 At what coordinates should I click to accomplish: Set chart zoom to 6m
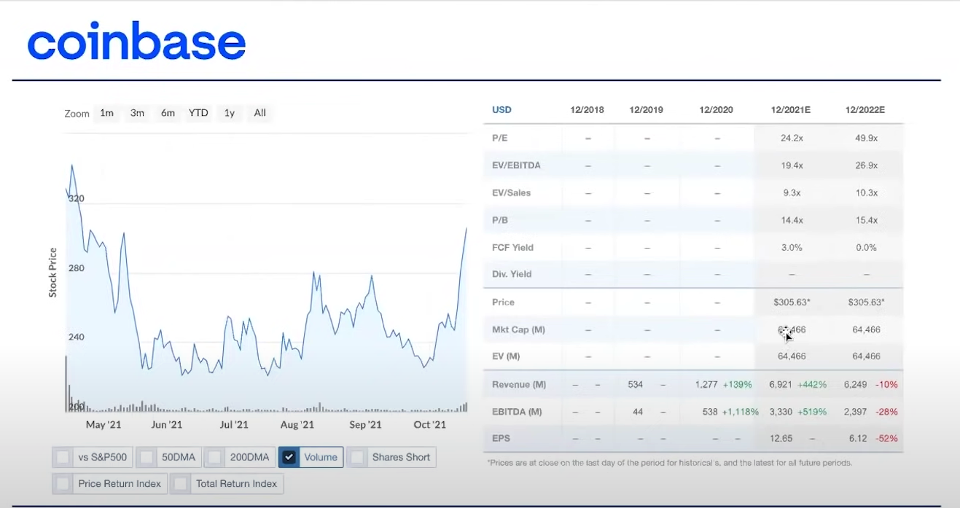tap(168, 113)
